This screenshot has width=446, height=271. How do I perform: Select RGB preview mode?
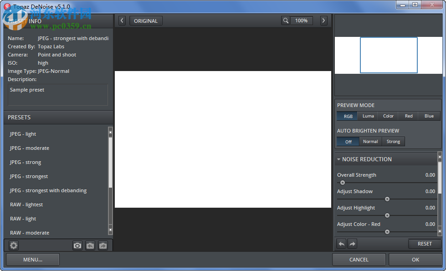coord(347,116)
